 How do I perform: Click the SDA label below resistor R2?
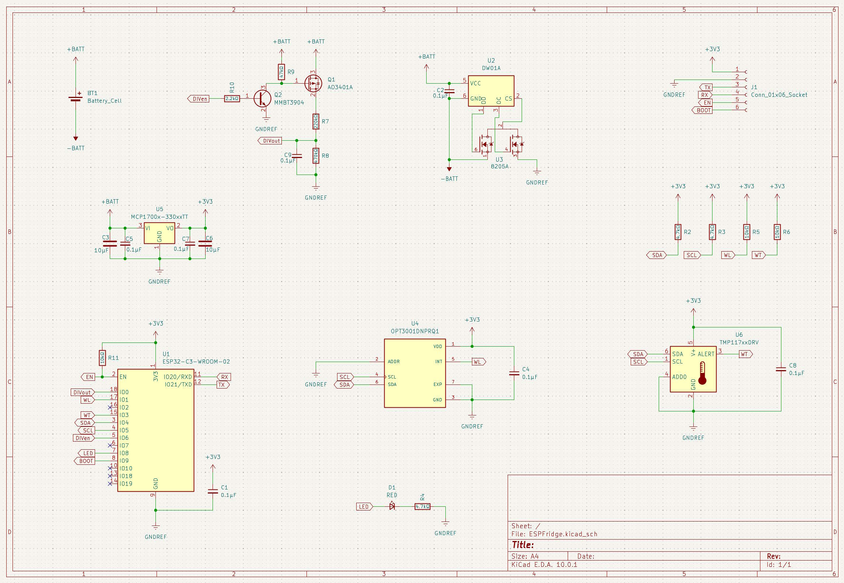[x=656, y=255]
